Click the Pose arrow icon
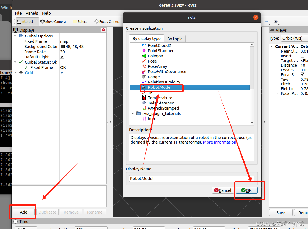 pos(144,61)
